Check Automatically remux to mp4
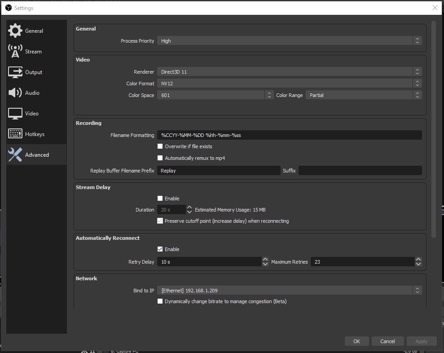The image size is (444, 353). pos(160,158)
